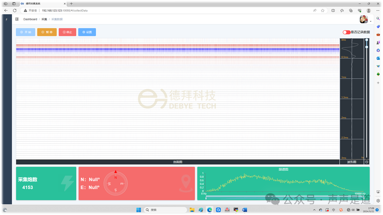Click the compass dial in the red card
This screenshot has height=215, width=383.
(115, 183)
